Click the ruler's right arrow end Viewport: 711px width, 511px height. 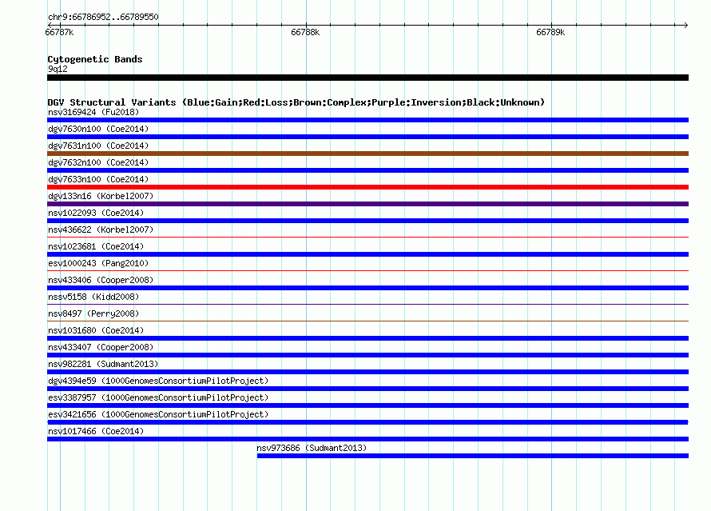686,25
